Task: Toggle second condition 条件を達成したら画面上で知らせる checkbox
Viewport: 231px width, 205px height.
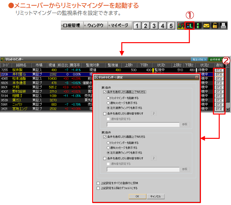Action: tap(105, 137)
